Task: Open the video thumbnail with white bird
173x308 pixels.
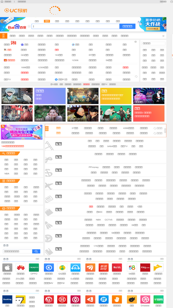Action: [x=17, y=96]
